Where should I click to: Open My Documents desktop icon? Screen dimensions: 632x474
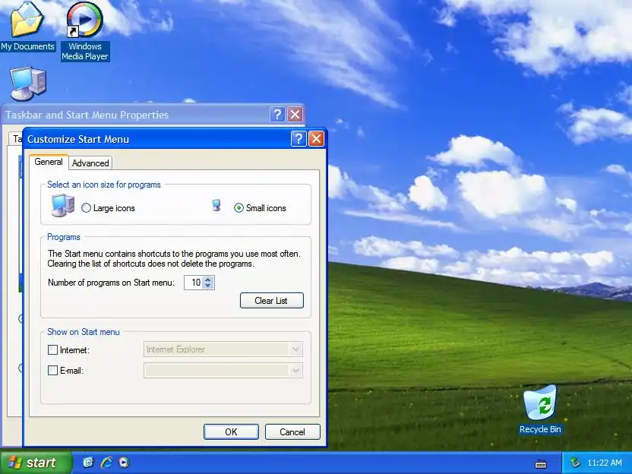pos(27,26)
